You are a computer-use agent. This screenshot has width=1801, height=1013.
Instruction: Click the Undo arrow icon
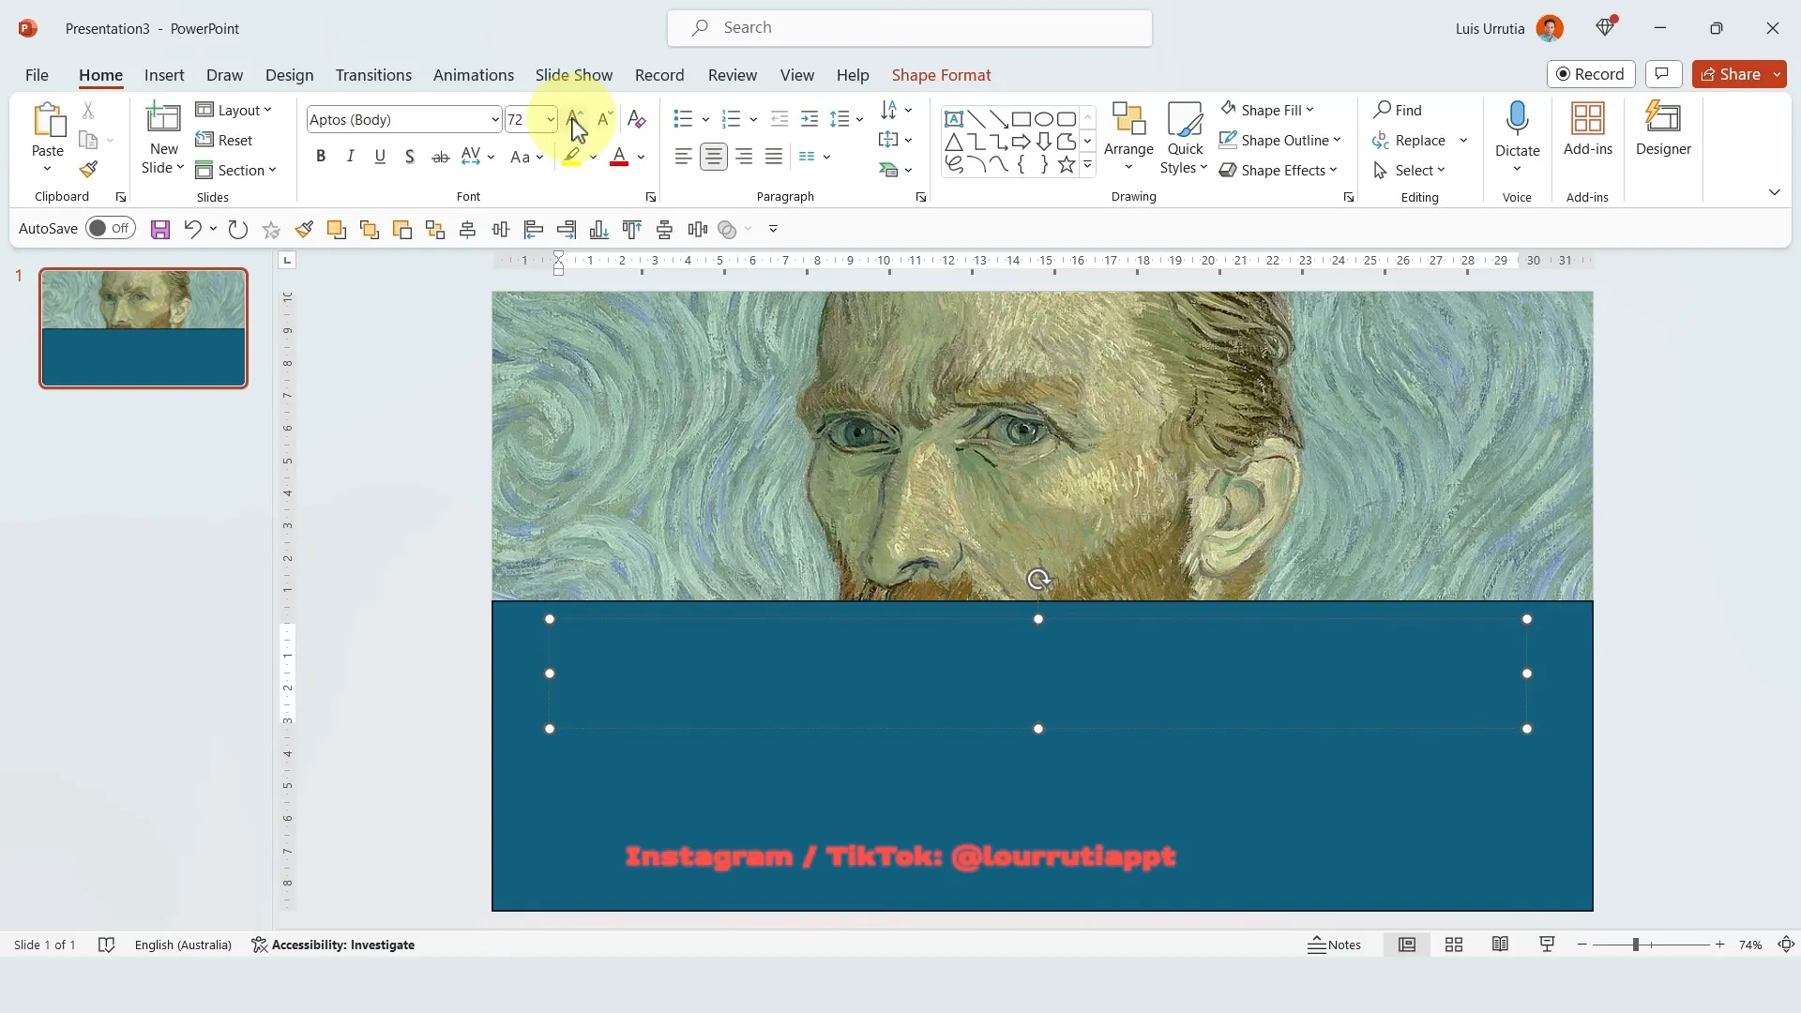tap(192, 230)
